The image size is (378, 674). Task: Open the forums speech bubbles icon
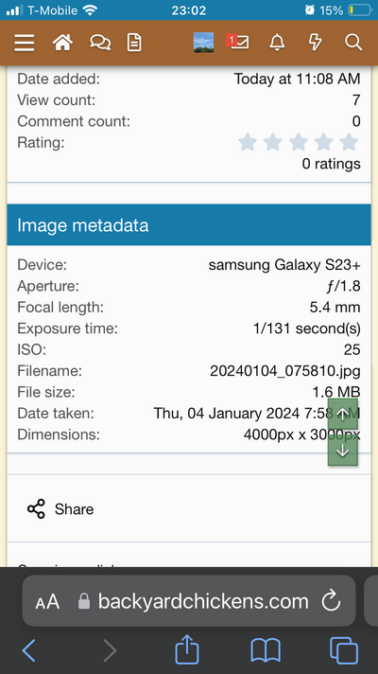[100, 43]
